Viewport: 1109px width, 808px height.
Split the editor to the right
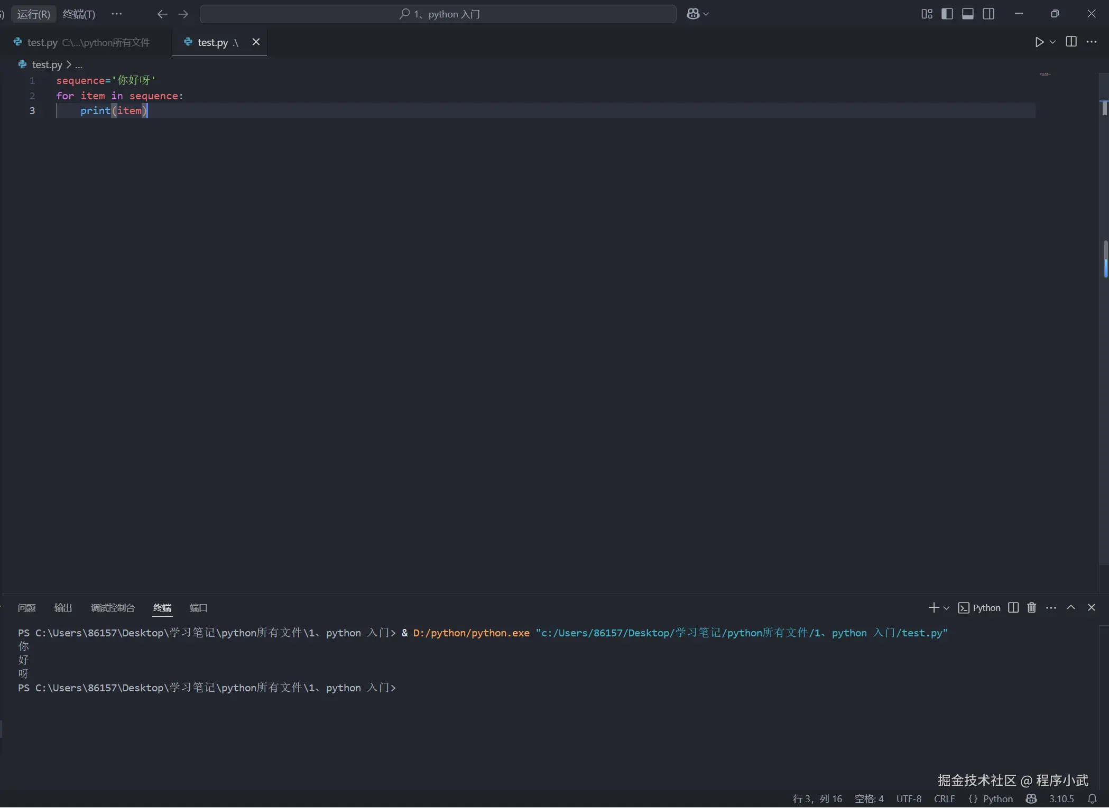pos(1071,42)
